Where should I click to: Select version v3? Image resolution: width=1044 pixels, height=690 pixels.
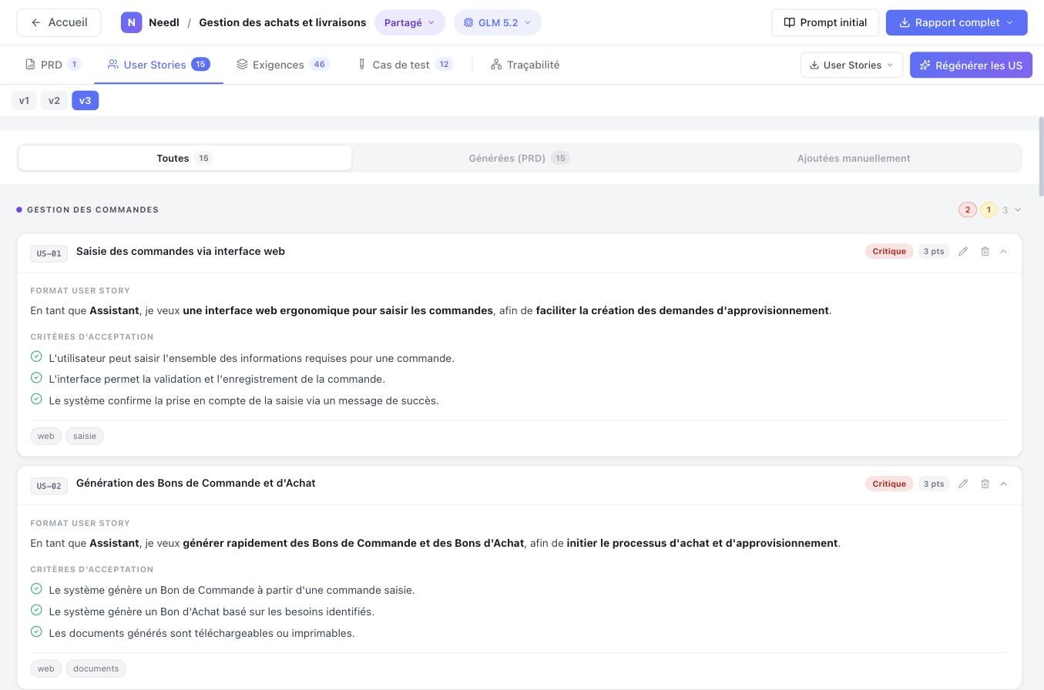click(x=85, y=100)
